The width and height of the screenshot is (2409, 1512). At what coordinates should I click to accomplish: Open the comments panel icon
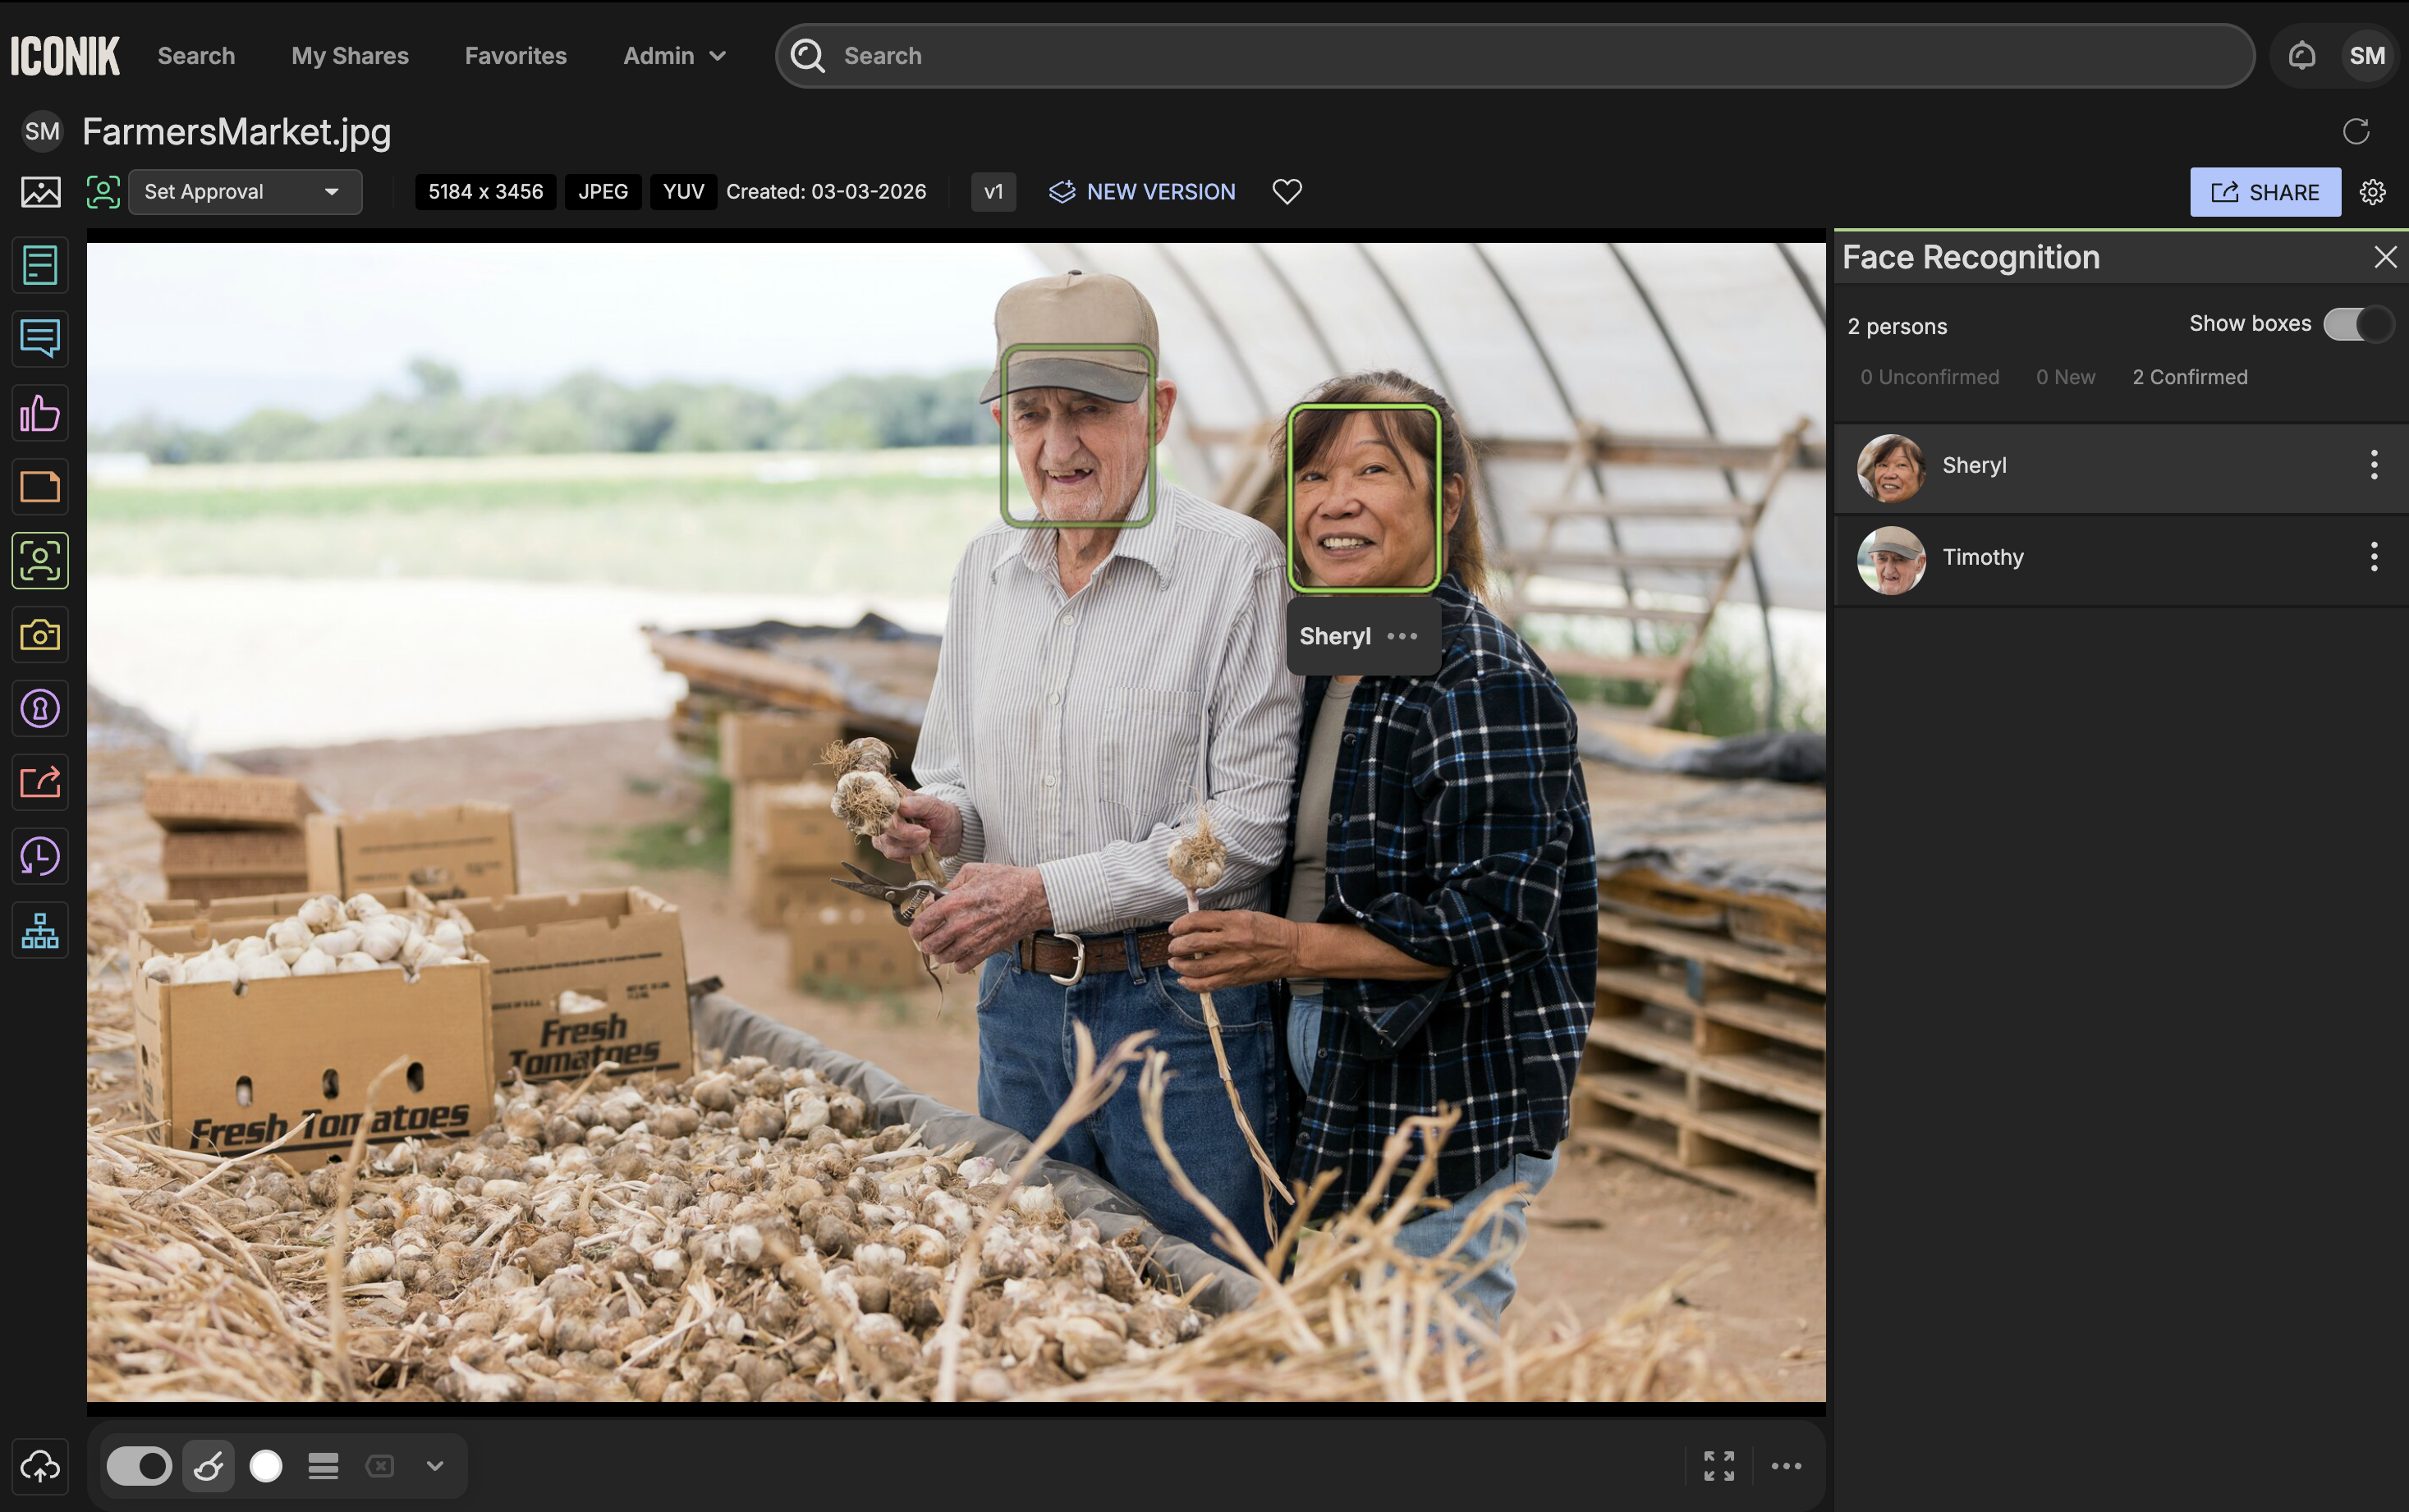pyautogui.click(x=40, y=338)
